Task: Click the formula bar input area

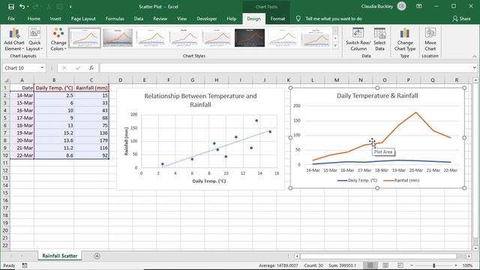Action: pyautogui.click(x=285, y=67)
